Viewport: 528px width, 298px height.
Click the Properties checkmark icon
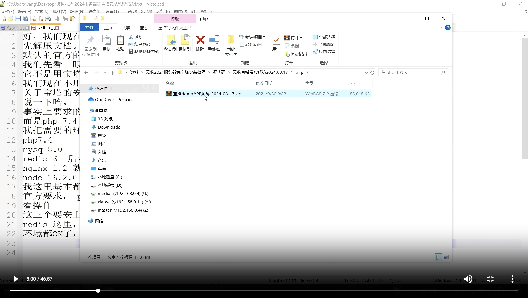click(x=276, y=40)
